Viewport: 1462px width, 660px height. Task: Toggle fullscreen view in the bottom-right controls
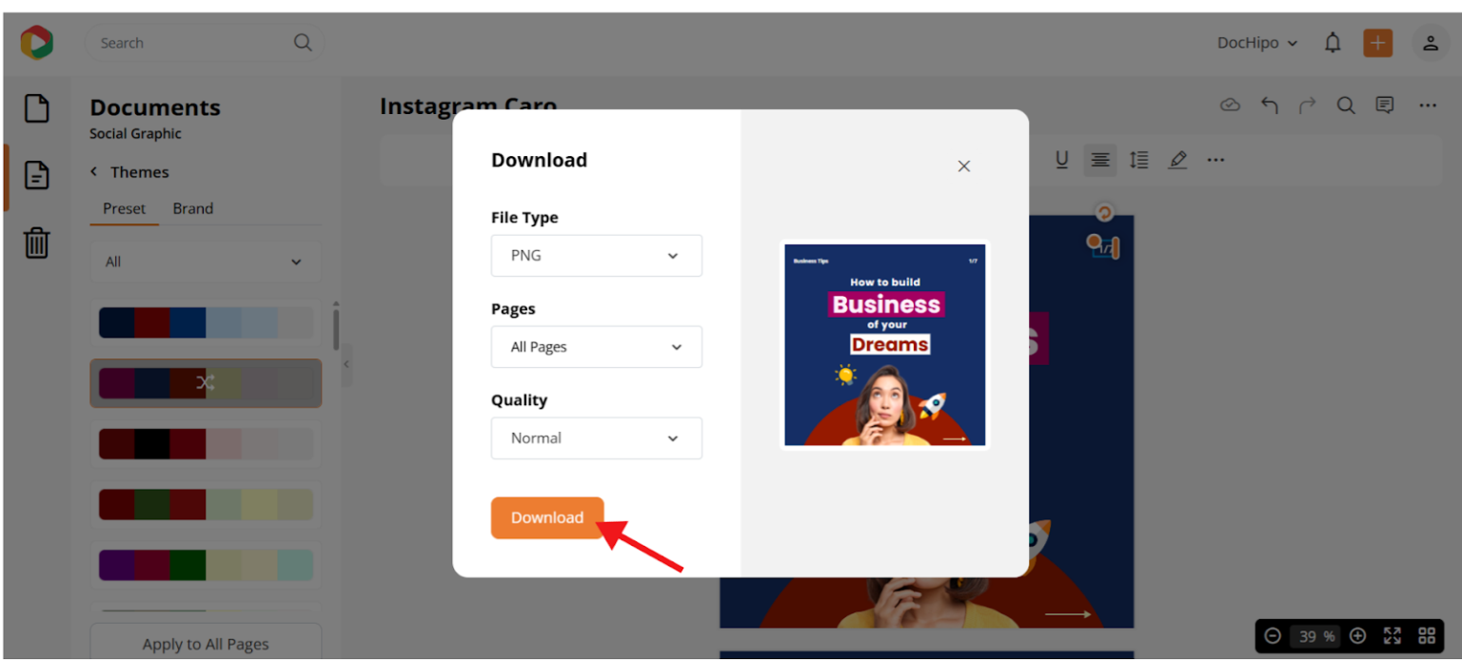click(1393, 635)
